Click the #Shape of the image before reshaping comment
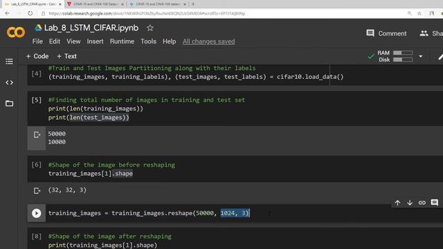This screenshot has height=249, width=443. coord(111,165)
